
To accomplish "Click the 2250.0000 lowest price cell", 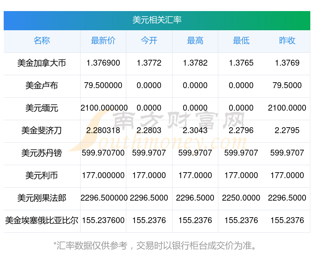I will 241,198.
